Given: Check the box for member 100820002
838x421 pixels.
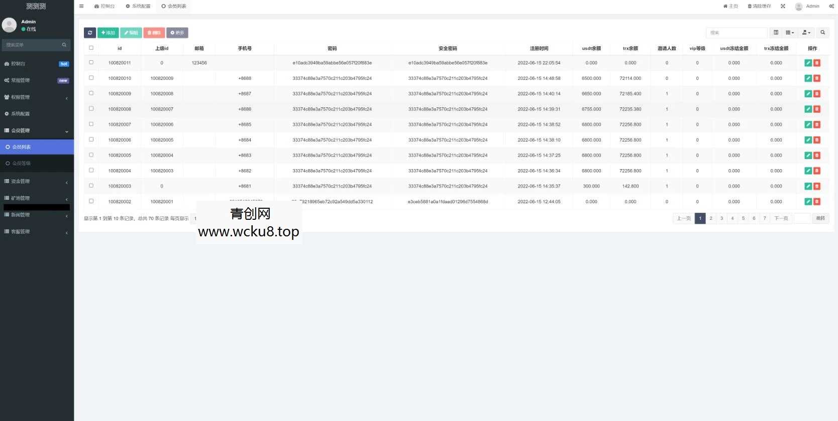Looking at the screenshot, I should (91, 201).
